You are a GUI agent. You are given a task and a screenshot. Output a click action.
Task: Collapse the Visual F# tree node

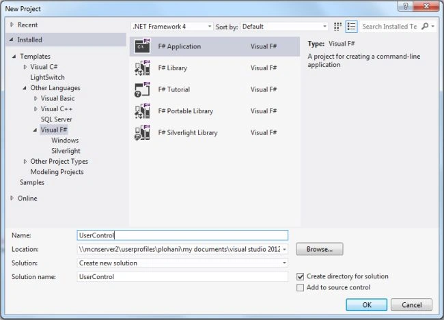click(x=35, y=130)
